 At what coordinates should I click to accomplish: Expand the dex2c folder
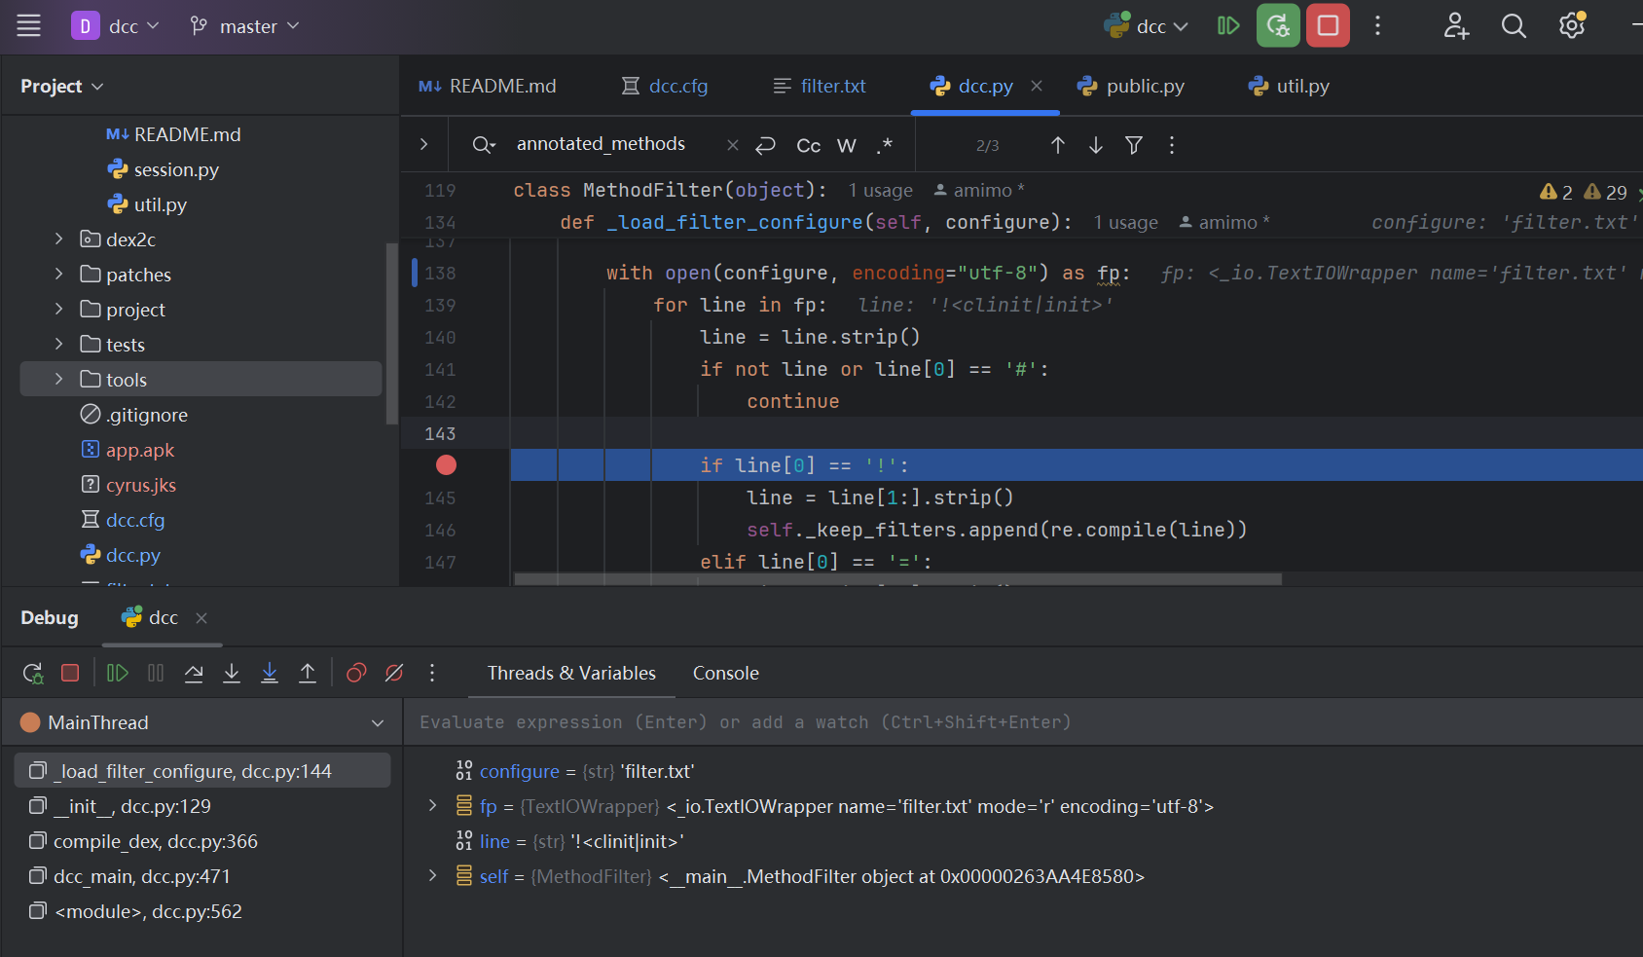click(x=58, y=239)
